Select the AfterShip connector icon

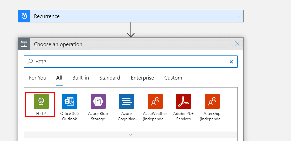click(212, 101)
